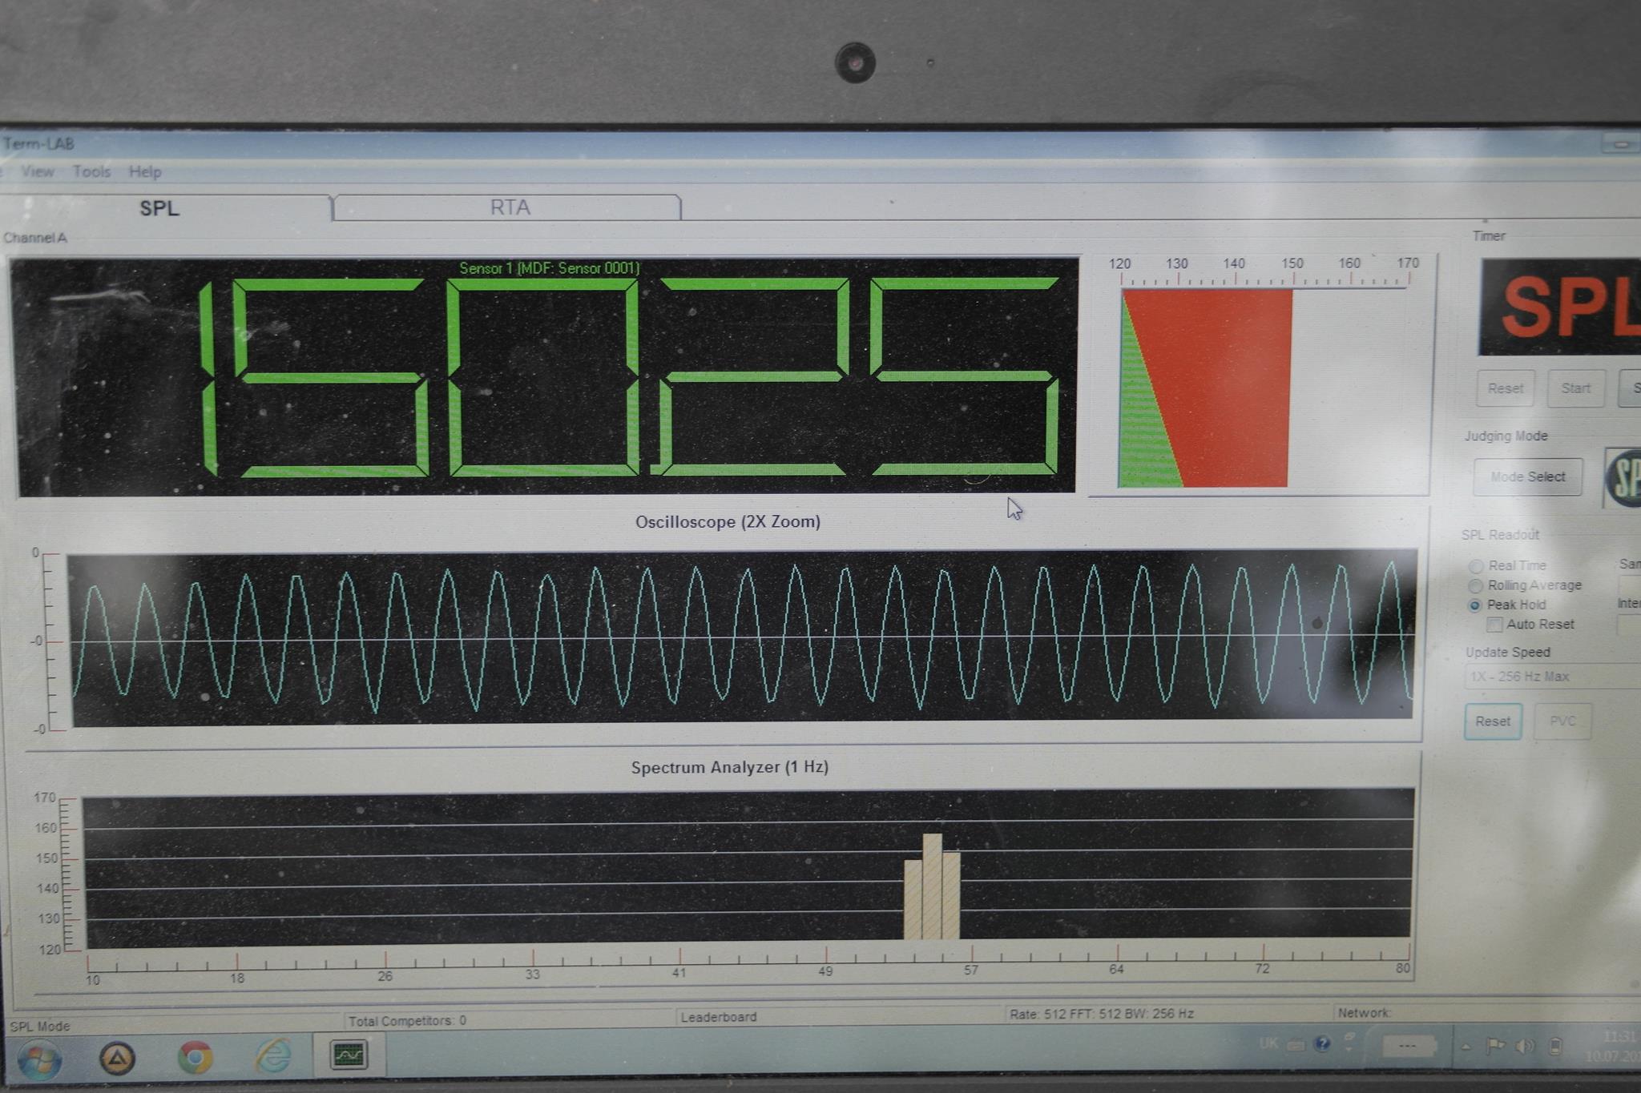Enable the Auto Reset checkbox

pyautogui.click(x=1494, y=625)
